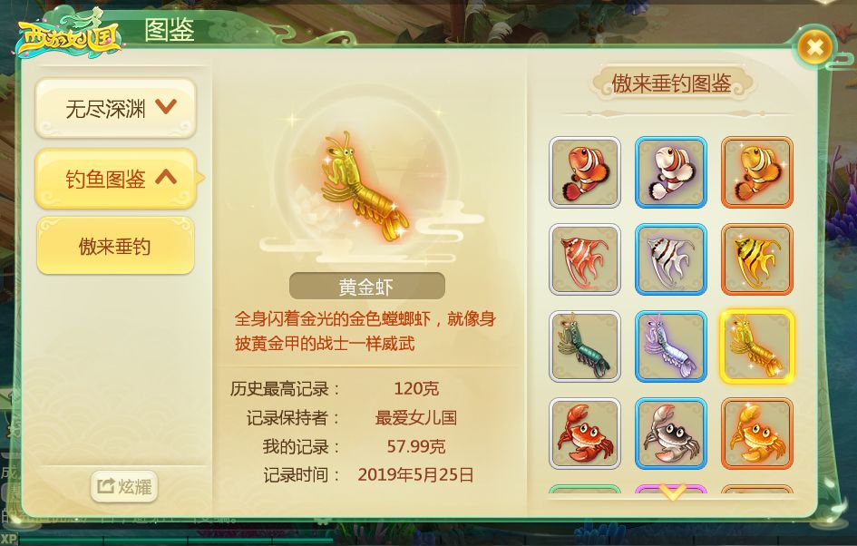
Task: Select the golden crab icon
Action: pos(757,434)
